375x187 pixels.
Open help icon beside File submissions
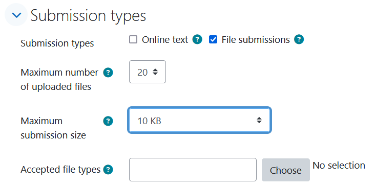tap(299, 39)
